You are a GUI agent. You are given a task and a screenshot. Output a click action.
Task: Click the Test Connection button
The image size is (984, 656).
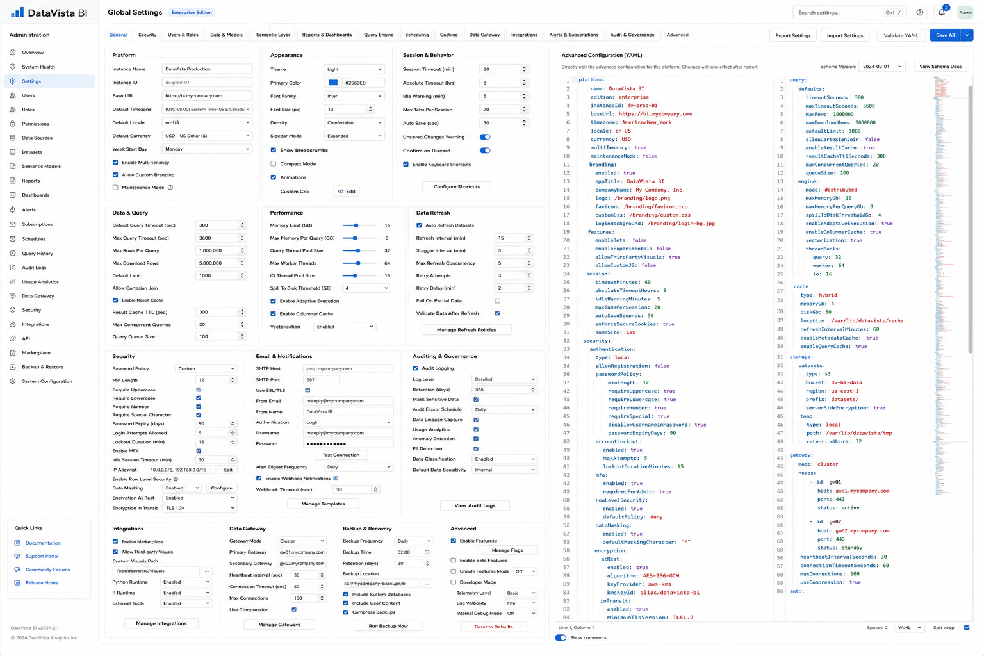(x=341, y=455)
